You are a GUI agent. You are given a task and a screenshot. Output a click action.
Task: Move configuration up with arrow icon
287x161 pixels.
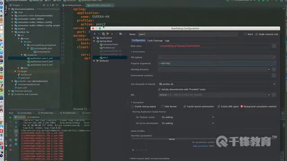112,34
